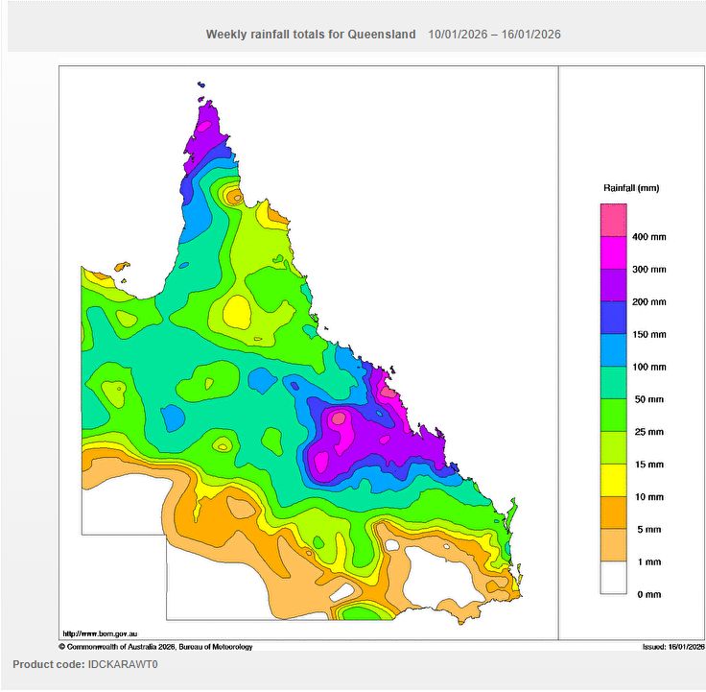Viewport: 706px width, 692px height.
Task: Click the "25 mm" legend label
Action: pos(648,432)
